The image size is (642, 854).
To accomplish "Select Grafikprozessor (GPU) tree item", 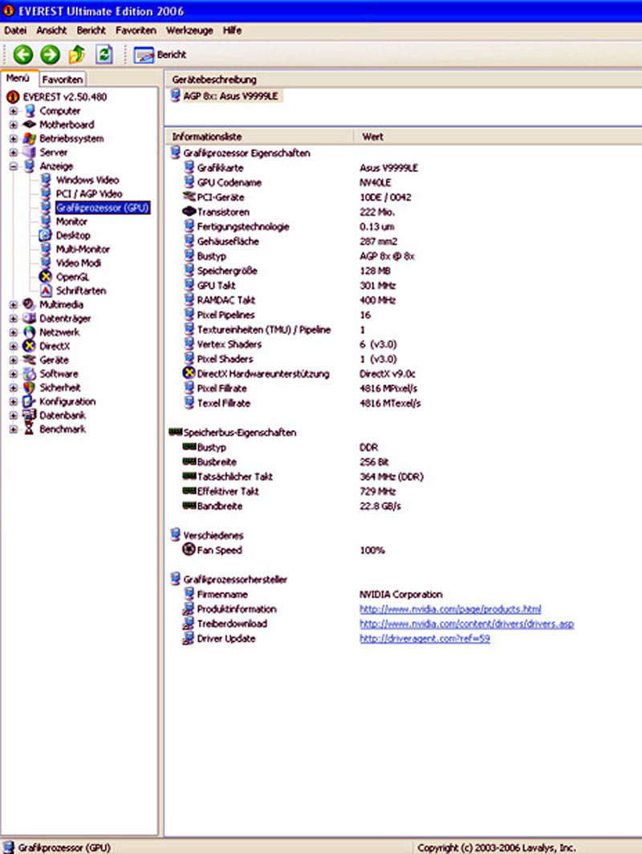I will click(103, 208).
